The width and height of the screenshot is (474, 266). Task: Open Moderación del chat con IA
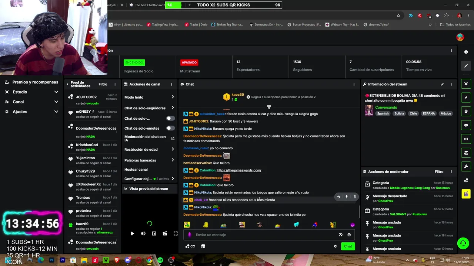[x=149, y=139]
